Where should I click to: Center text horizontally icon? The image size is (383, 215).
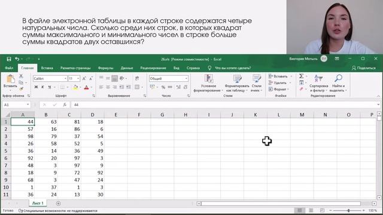[108, 87]
